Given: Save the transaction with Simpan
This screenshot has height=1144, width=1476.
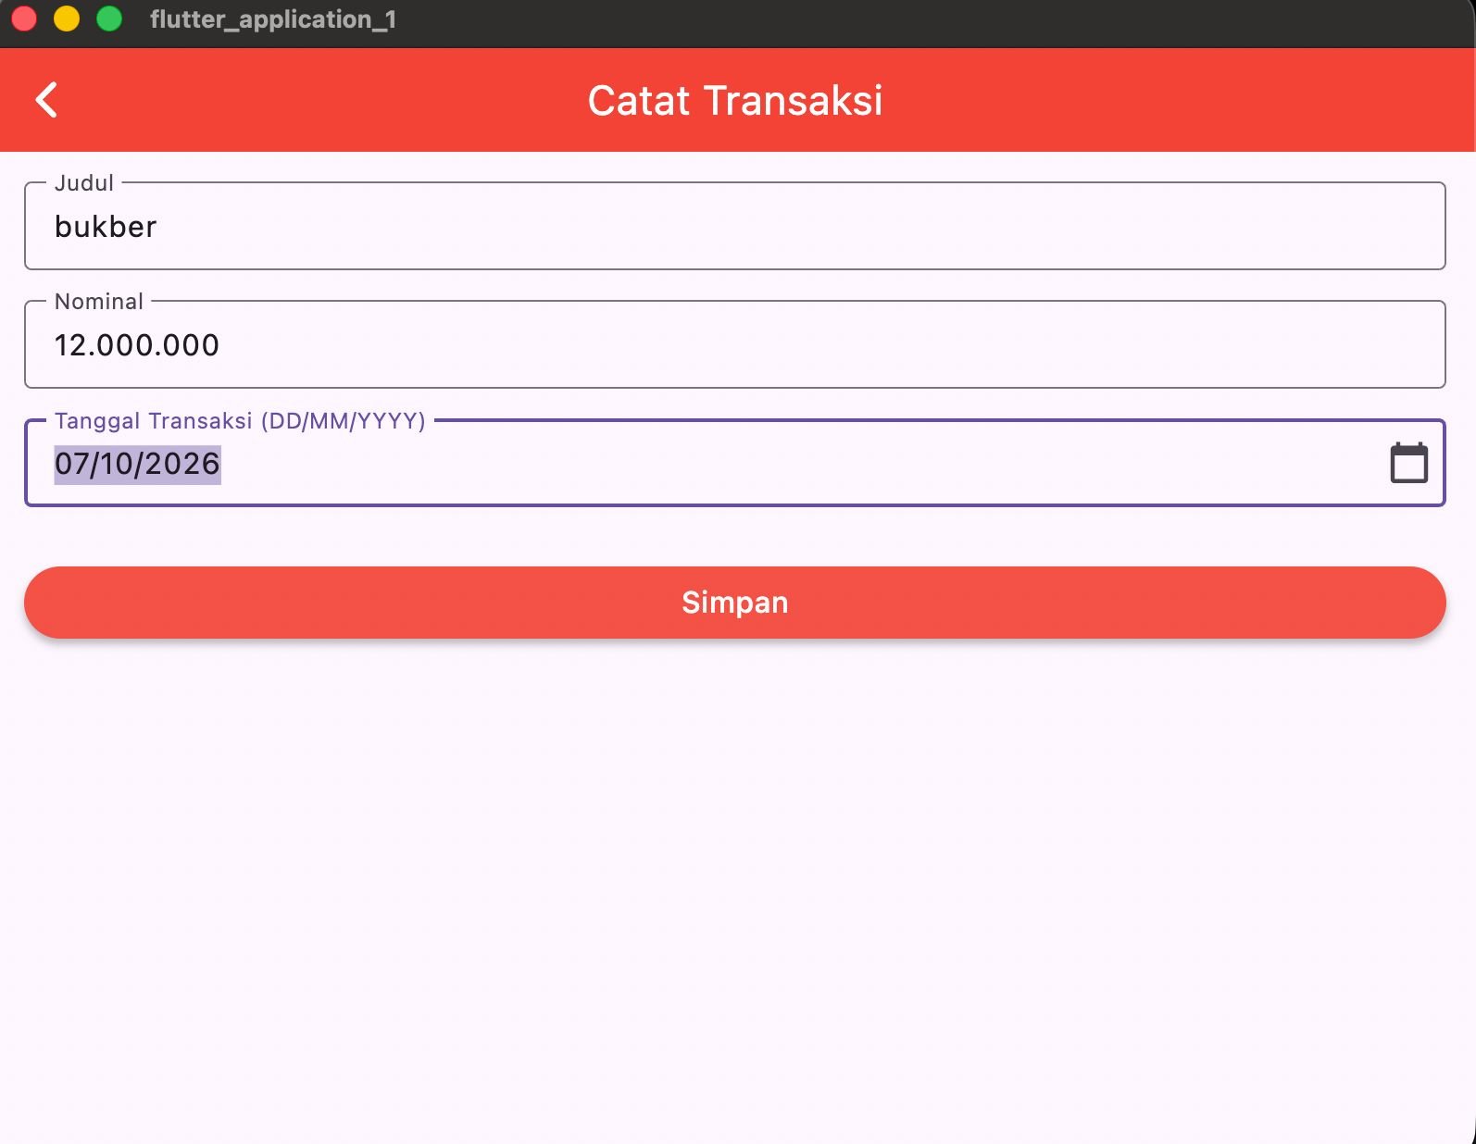Looking at the screenshot, I should [734, 603].
